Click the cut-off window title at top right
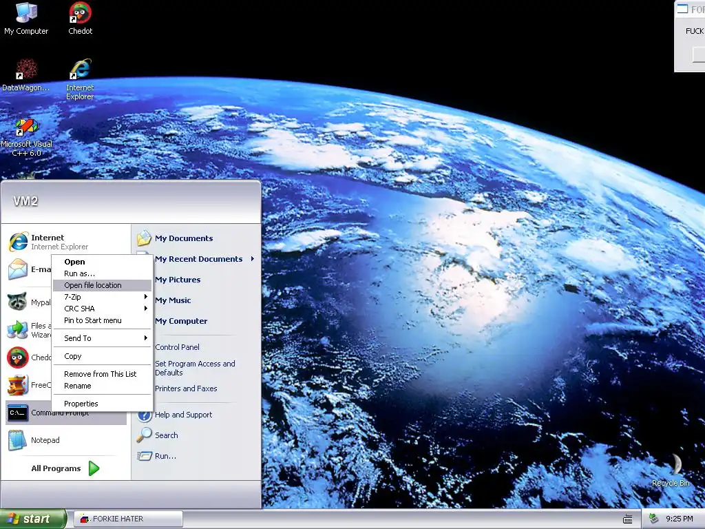Viewport: 705px width, 529px height. (697, 9)
